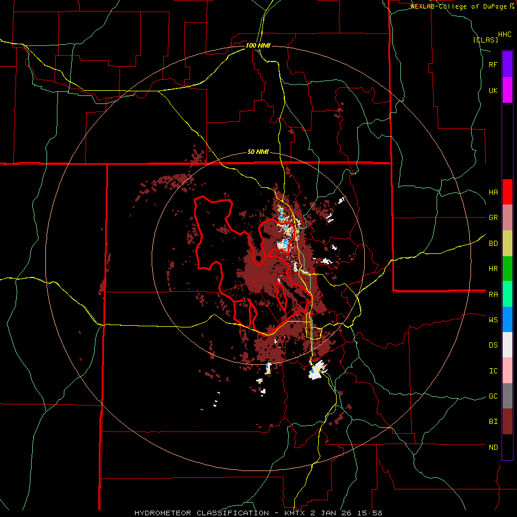Click the HA red legend swatch
Screen dimensions: 517x517
507,192
